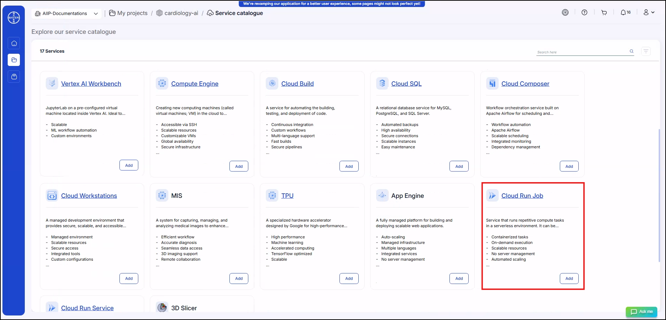Add Cloud Workstations service

pos(129,278)
